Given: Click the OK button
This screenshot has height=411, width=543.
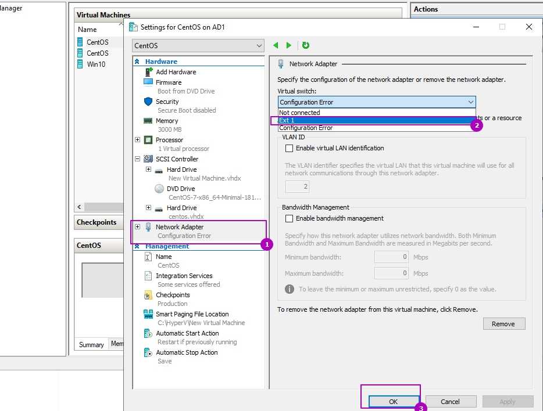Looking at the screenshot, I should pos(393,401).
